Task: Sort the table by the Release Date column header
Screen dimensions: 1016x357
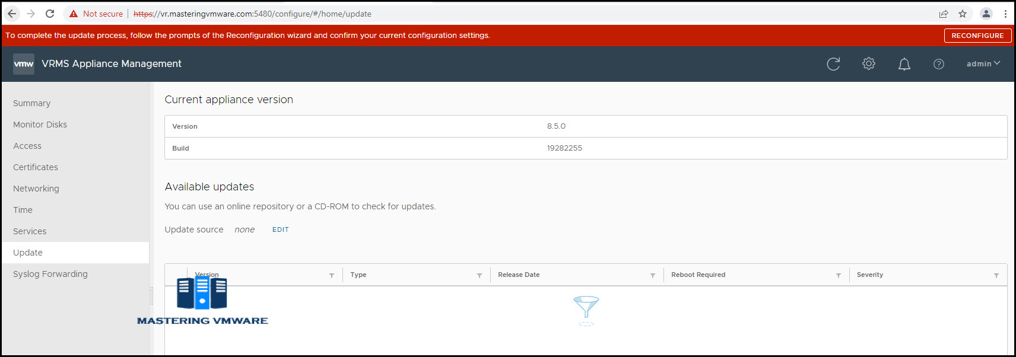Action: (x=519, y=275)
